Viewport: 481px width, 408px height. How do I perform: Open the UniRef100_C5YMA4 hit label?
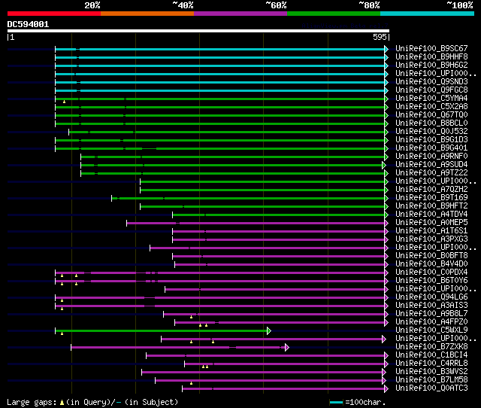click(431, 99)
